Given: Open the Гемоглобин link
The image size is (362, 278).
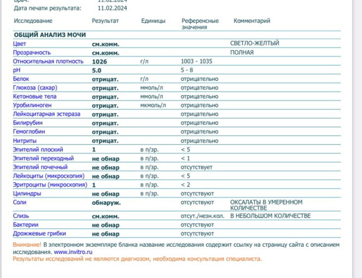Looking at the screenshot, I should coord(29,132).
